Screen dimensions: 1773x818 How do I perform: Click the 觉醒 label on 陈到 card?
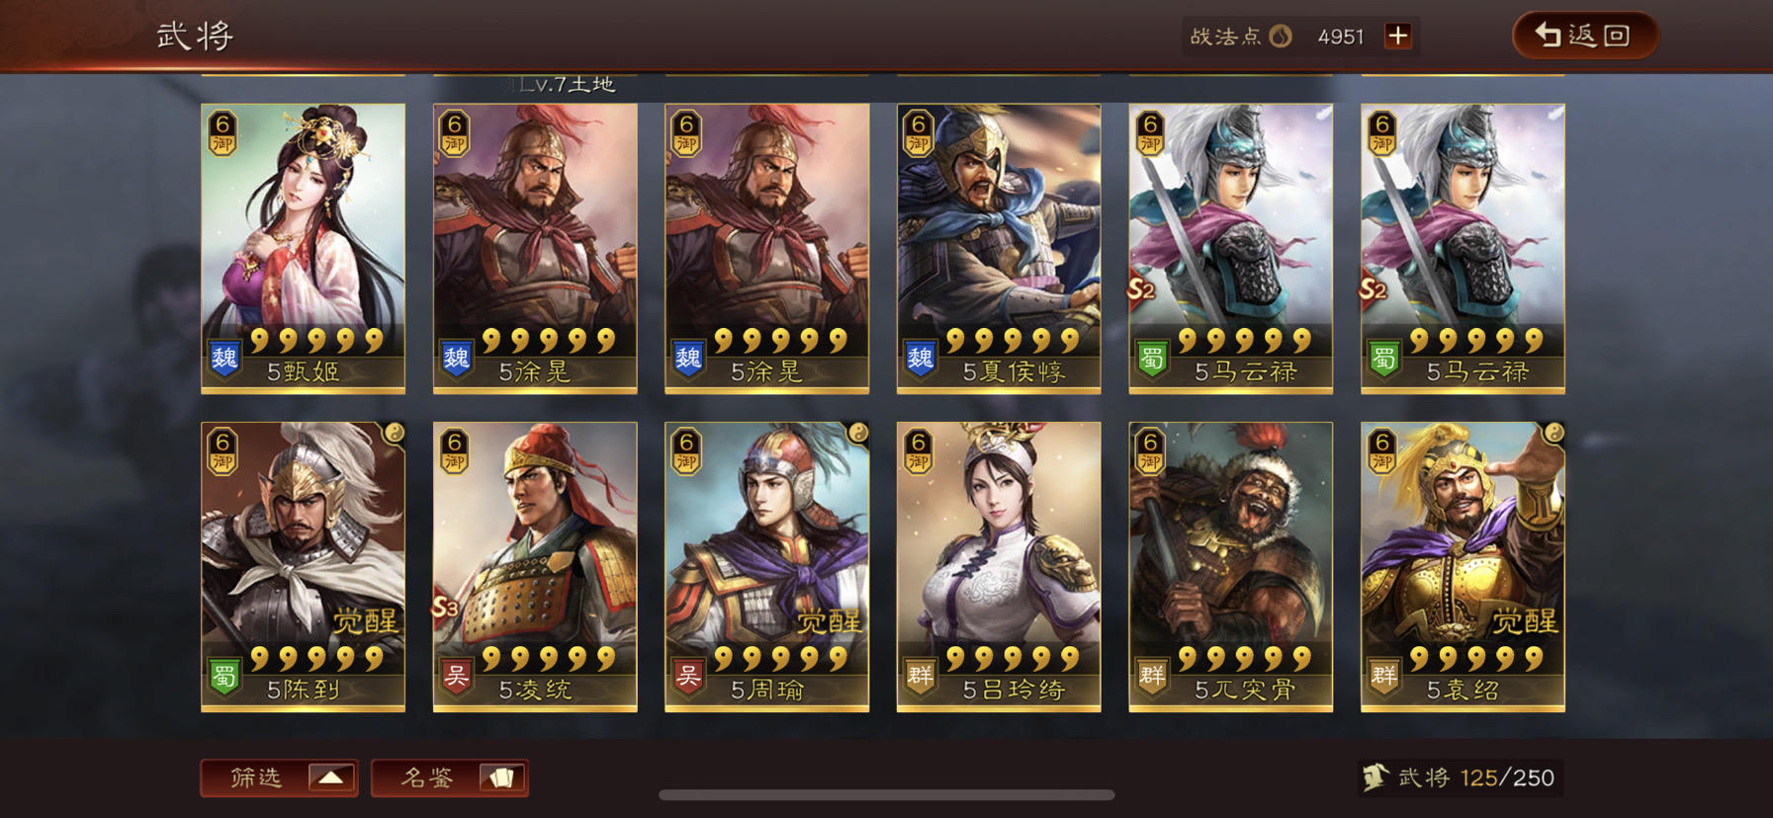365,621
